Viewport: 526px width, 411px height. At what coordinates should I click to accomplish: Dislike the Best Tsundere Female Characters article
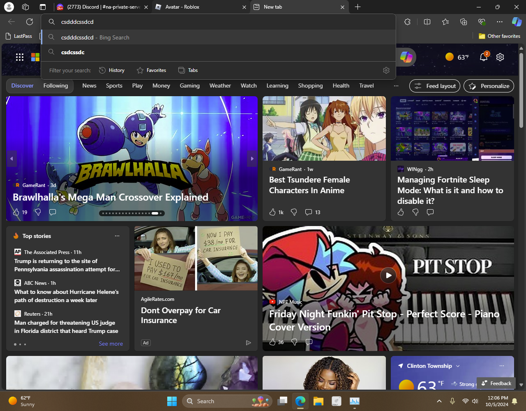[x=294, y=212]
